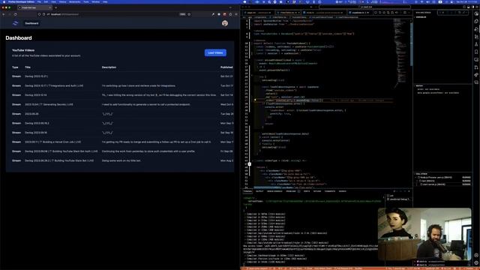The height and width of the screenshot is (270, 480).
Task: Switch to the PORTS panel tab
Action: pos(307,191)
